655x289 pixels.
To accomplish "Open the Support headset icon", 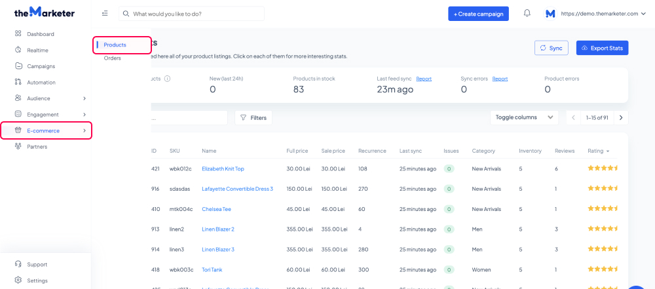I will 18,264.
